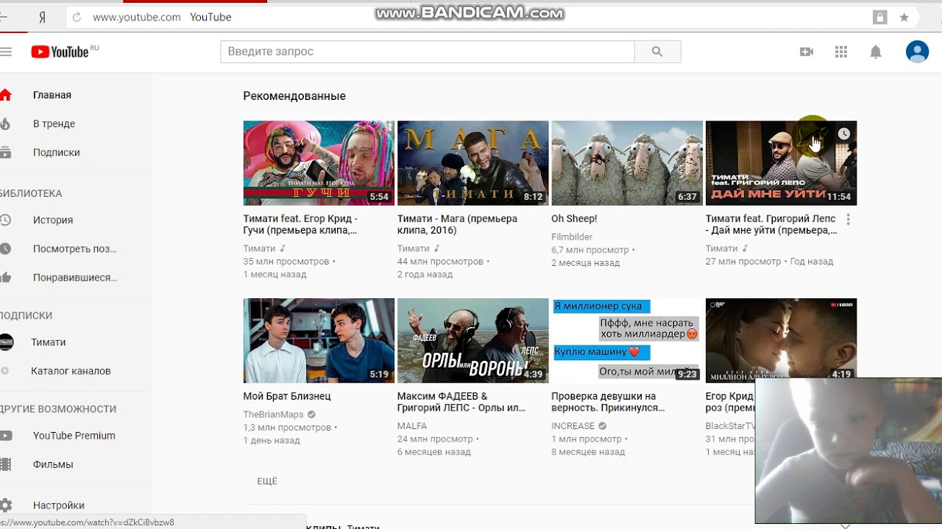
Task: Click the Фильмы film-strip icon
Action: point(6,464)
